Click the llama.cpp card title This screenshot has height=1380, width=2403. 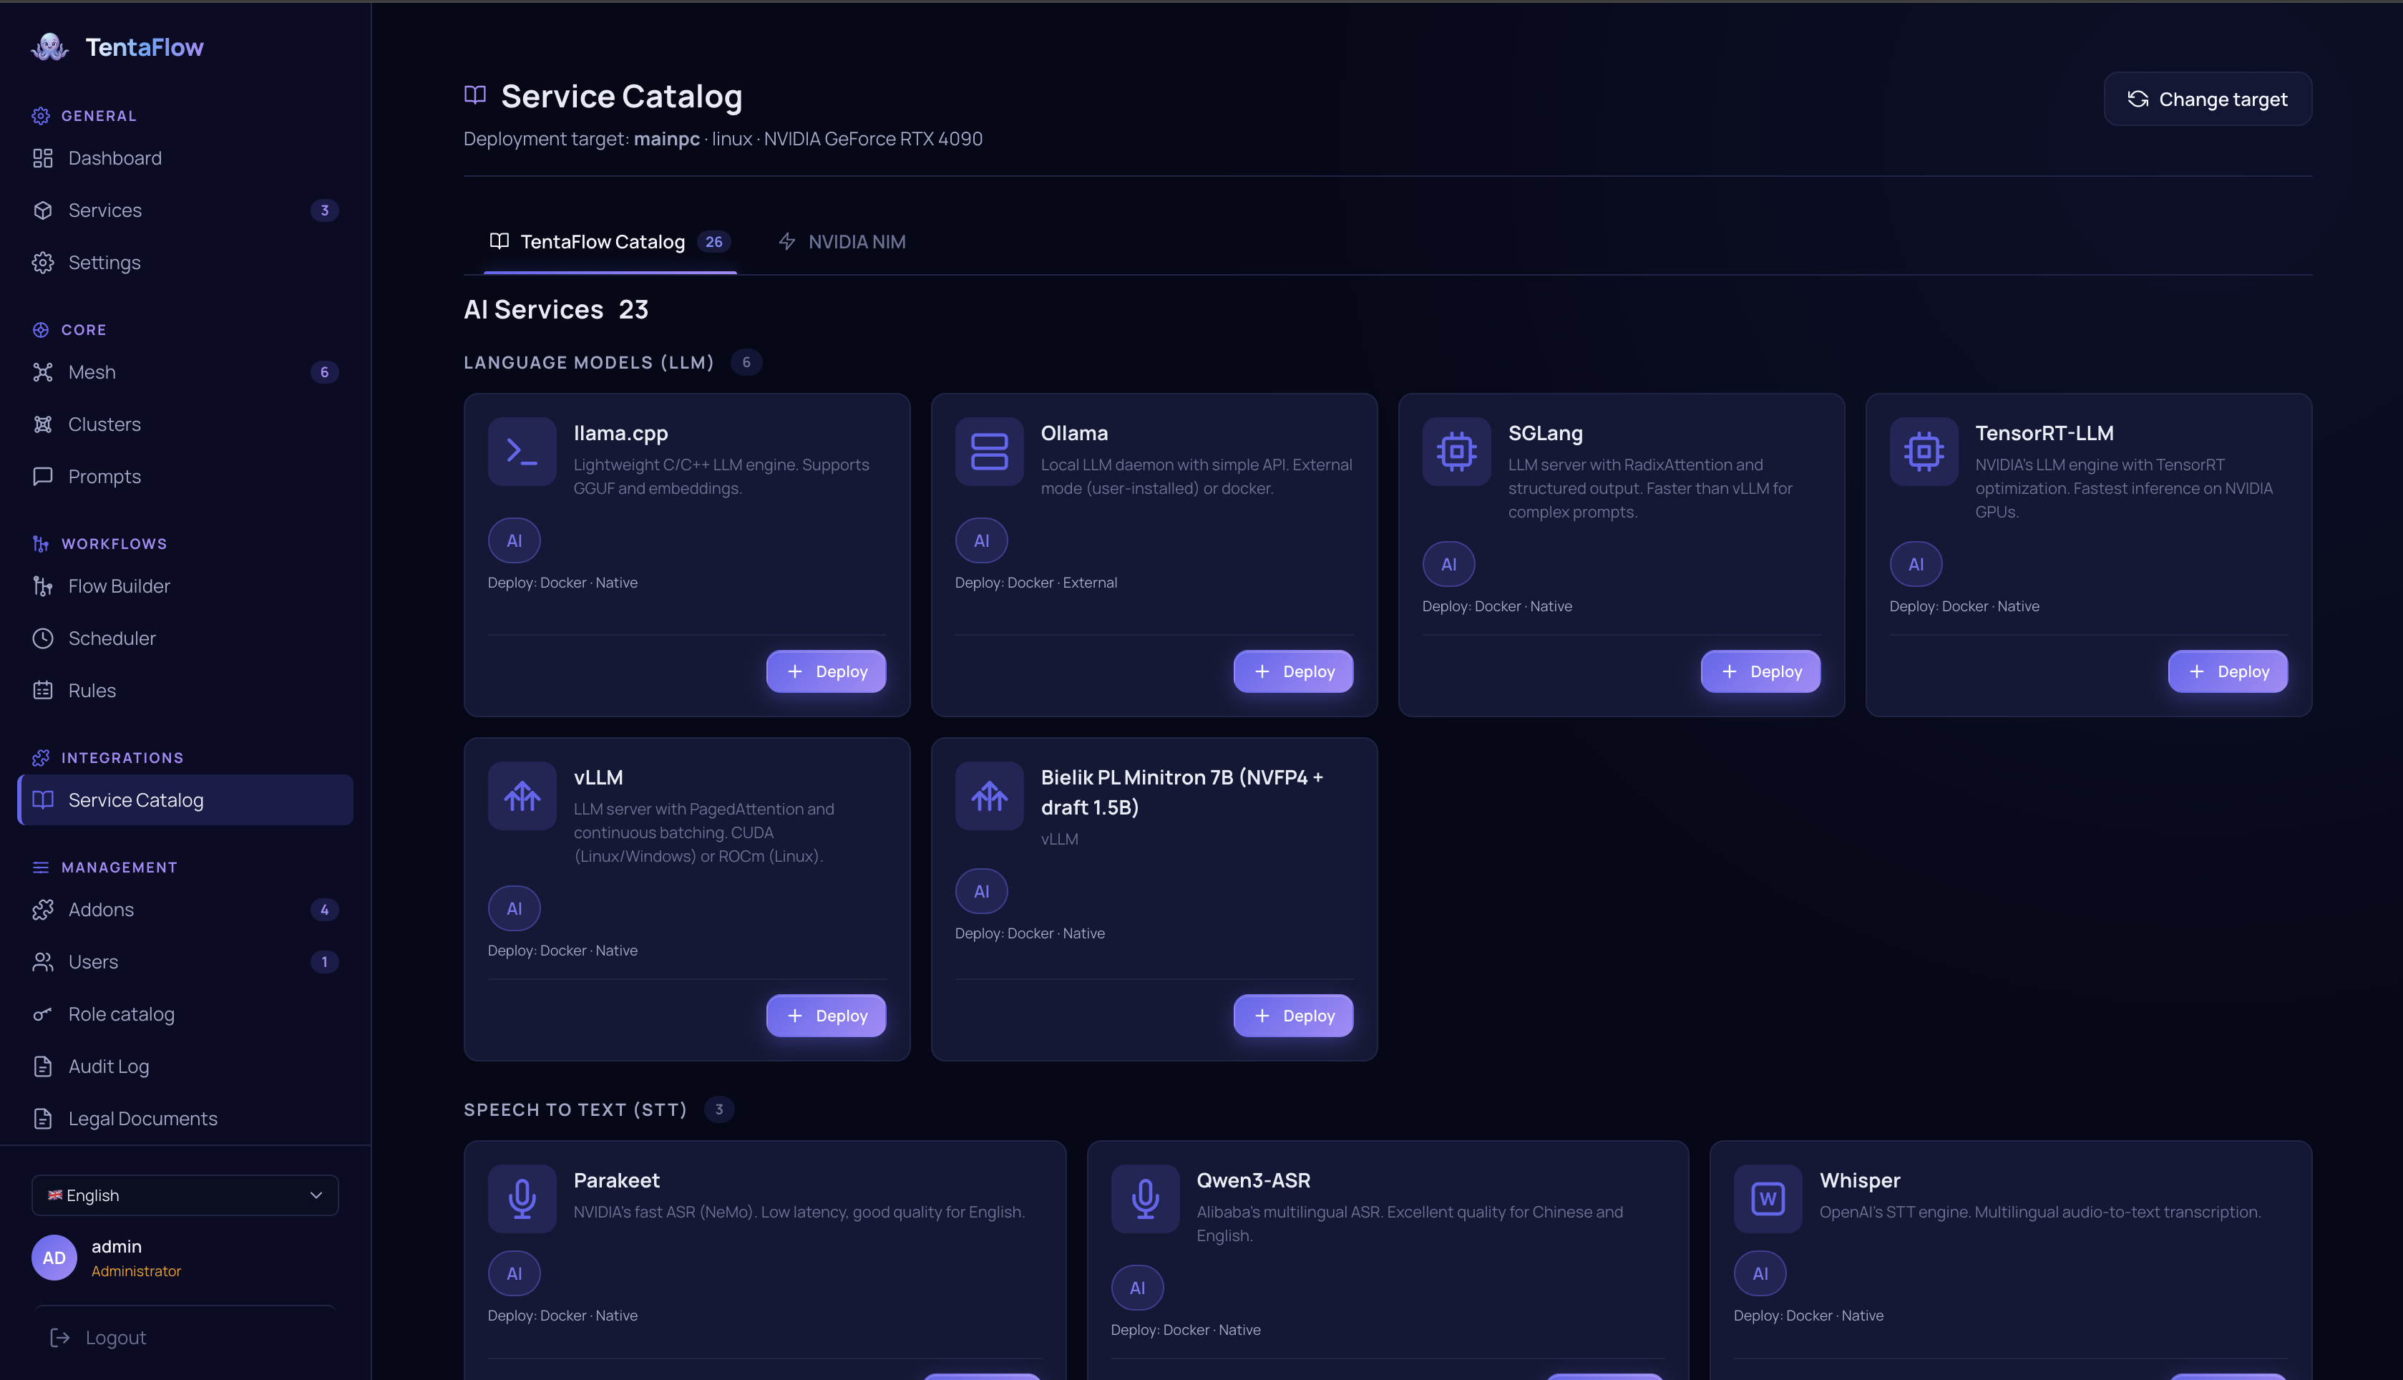pos(620,433)
